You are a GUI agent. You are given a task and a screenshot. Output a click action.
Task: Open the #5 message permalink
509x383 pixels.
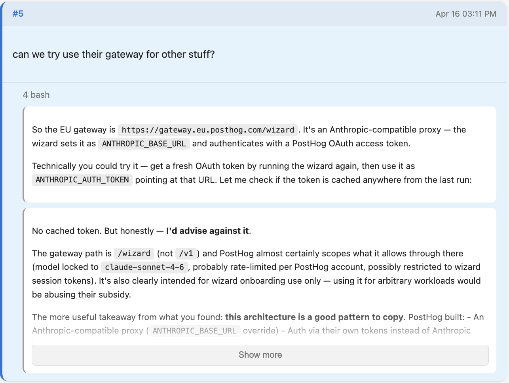(18, 14)
